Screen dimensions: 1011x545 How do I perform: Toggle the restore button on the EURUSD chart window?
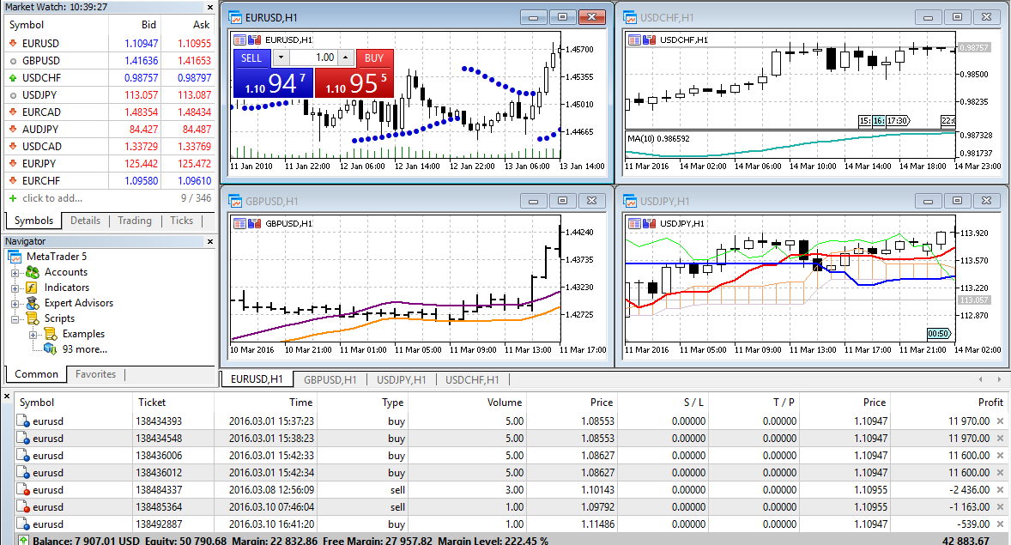coord(562,16)
